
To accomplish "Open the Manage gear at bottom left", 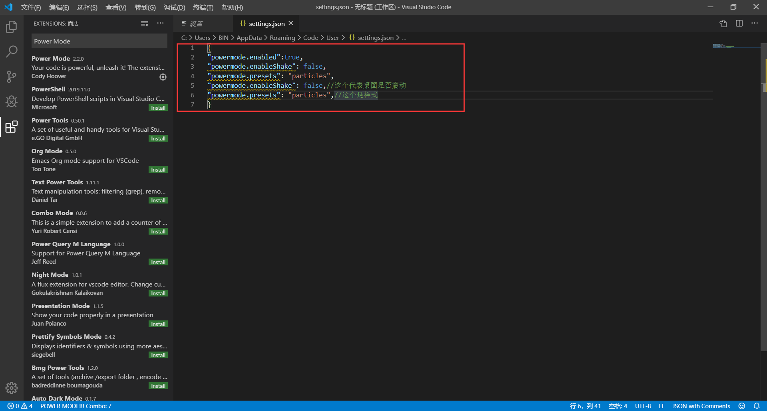I will [11, 387].
